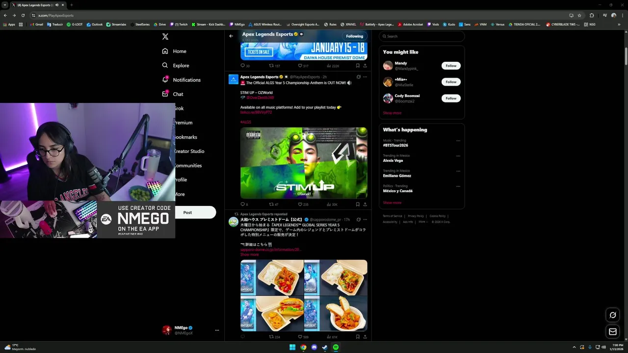Open more menu on STIM UP post
Viewport: 628px width, 353px height.
click(365, 77)
